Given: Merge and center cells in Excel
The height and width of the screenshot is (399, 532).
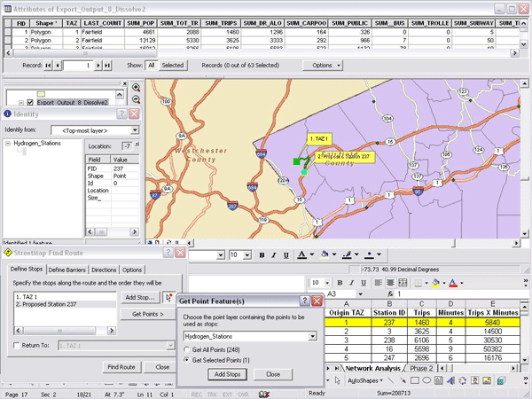Looking at the screenshot, I should tap(403, 283).
